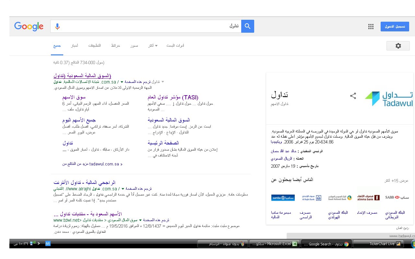Translate the alrajhi result page
415x259 pixels.
tap(139, 189)
